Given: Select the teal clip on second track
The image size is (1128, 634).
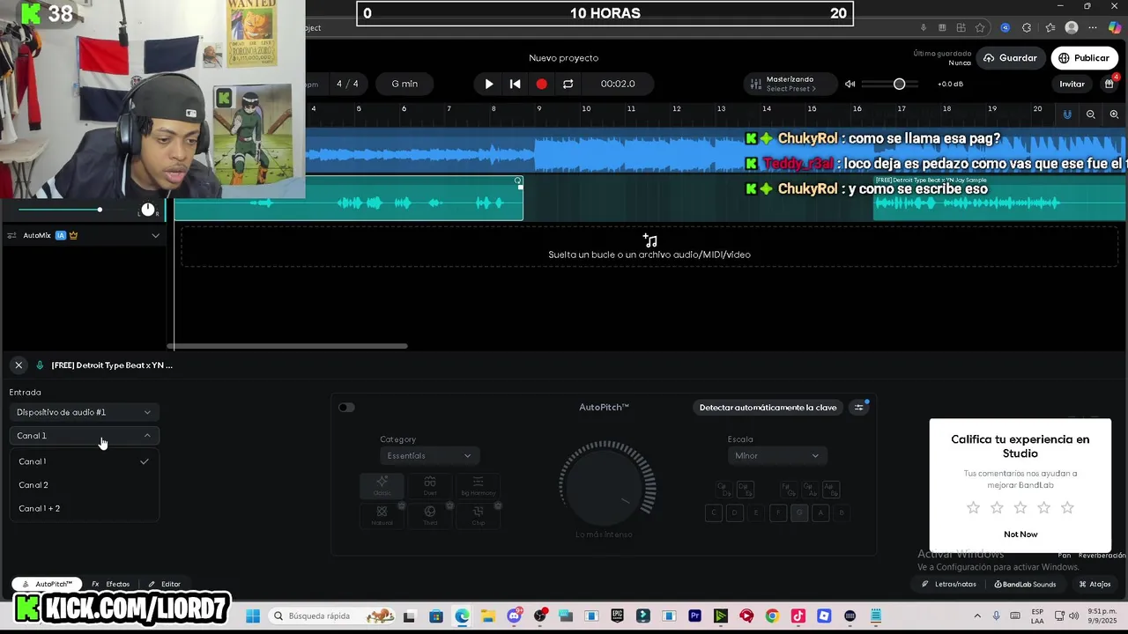Looking at the screenshot, I should pos(348,198).
